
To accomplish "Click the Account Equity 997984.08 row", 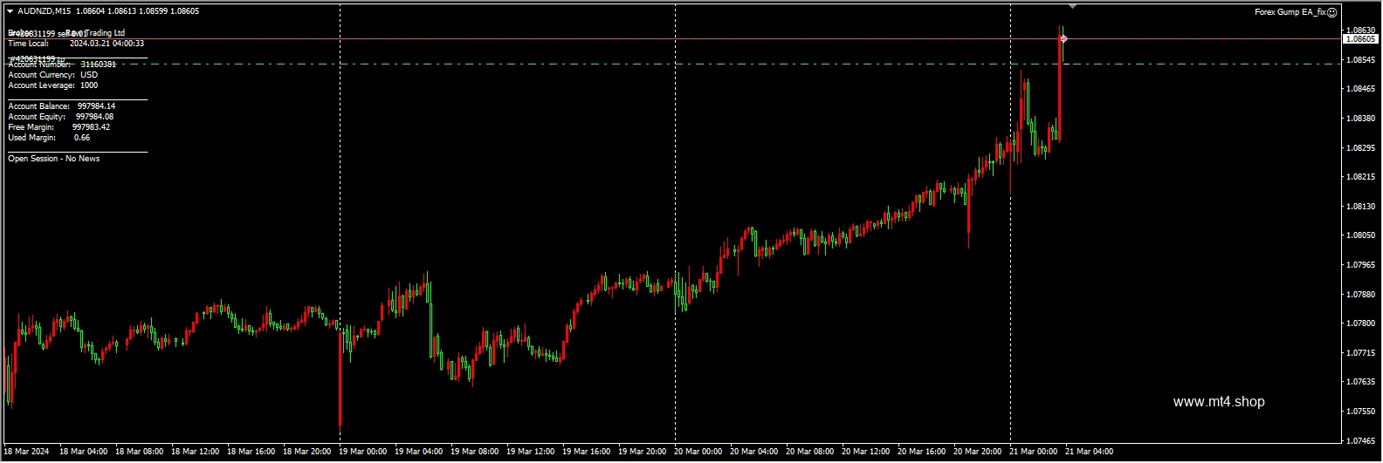I will pyautogui.click(x=61, y=117).
